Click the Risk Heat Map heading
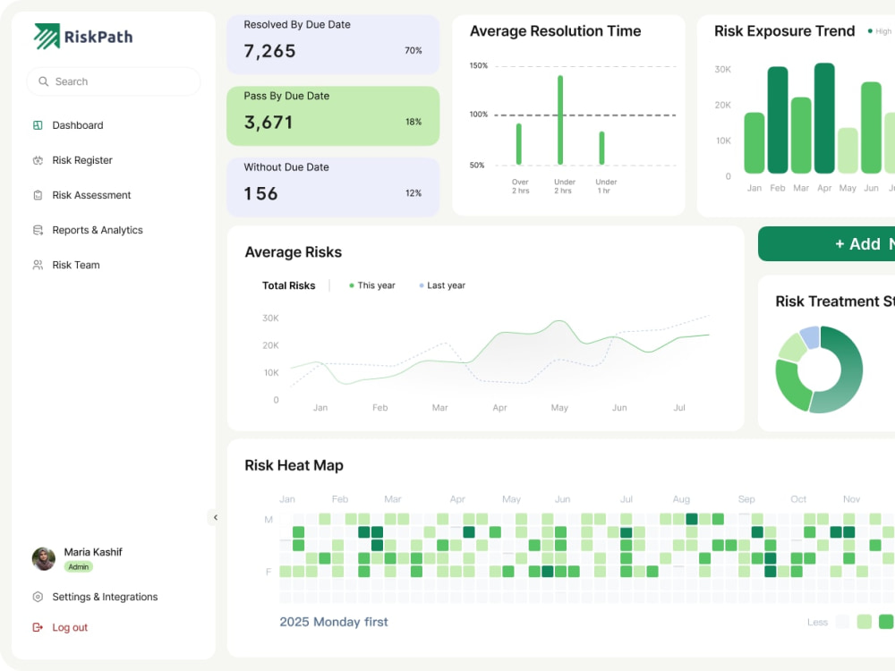This screenshot has width=895, height=671. pyautogui.click(x=294, y=465)
